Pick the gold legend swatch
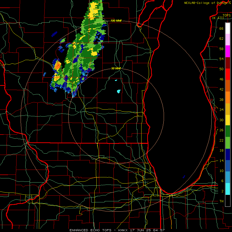 [228, 109]
